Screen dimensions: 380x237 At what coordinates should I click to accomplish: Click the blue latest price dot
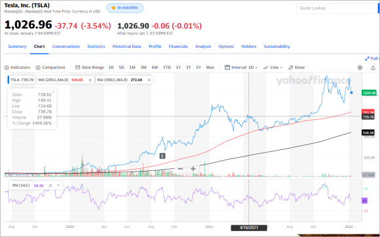351,93
